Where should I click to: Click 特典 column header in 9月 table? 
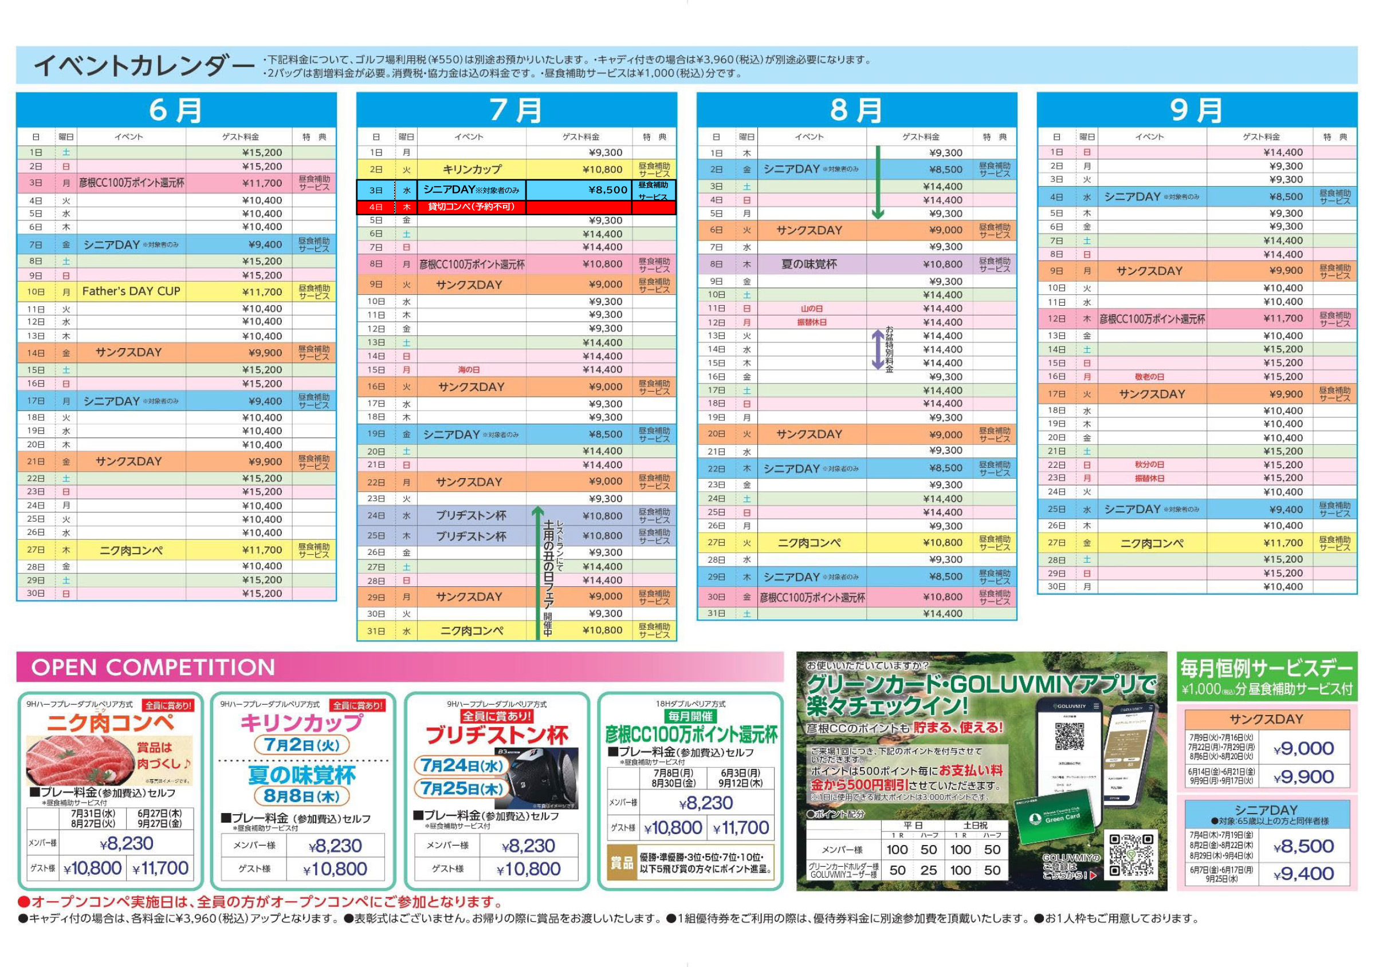click(1335, 137)
